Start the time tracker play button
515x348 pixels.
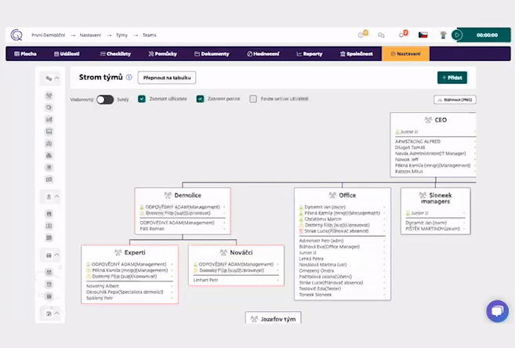click(457, 34)
